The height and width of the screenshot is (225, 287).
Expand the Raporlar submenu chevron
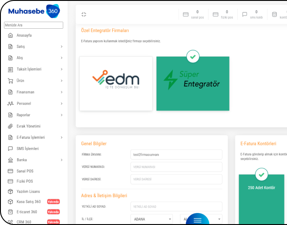tap(61, 115)
